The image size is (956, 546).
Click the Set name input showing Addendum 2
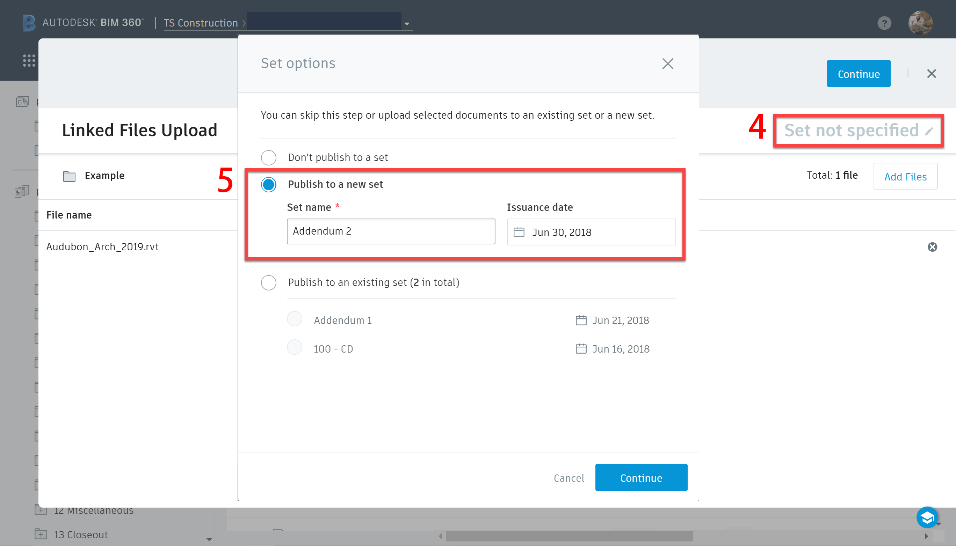click(390, 231)
